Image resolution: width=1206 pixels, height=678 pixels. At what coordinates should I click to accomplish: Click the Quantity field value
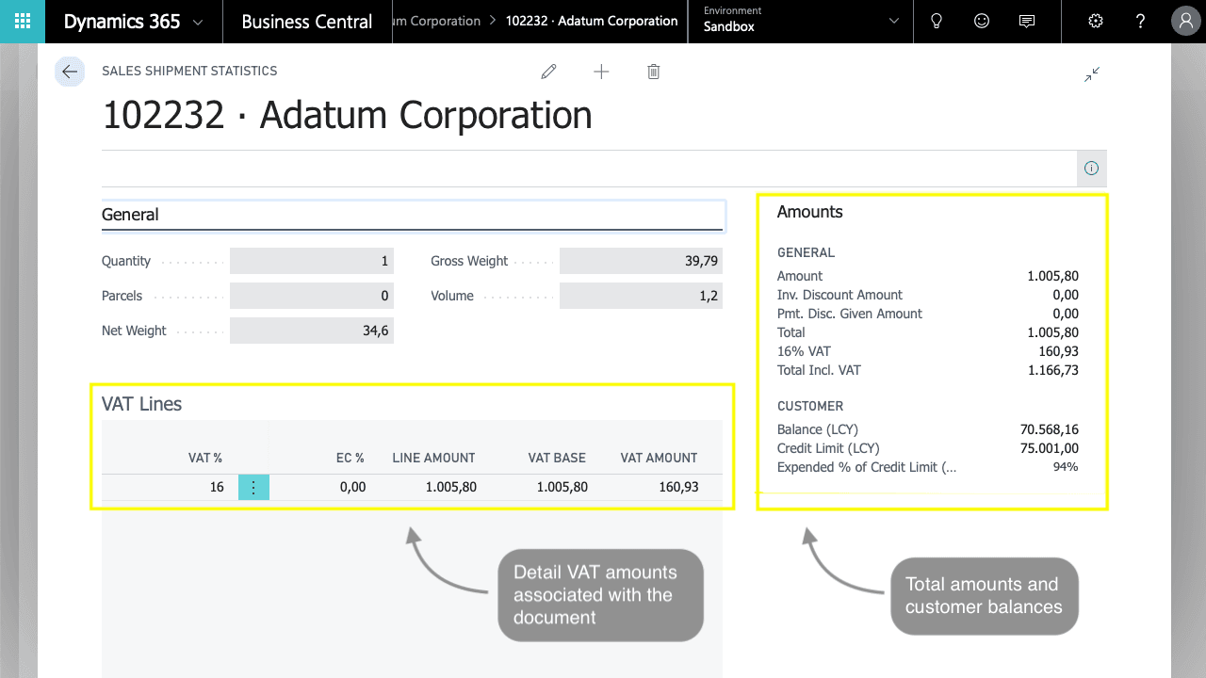(312, 261)
